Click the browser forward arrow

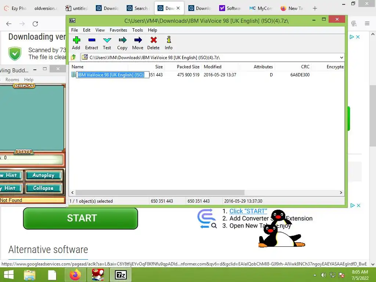(x=22, y=24)
